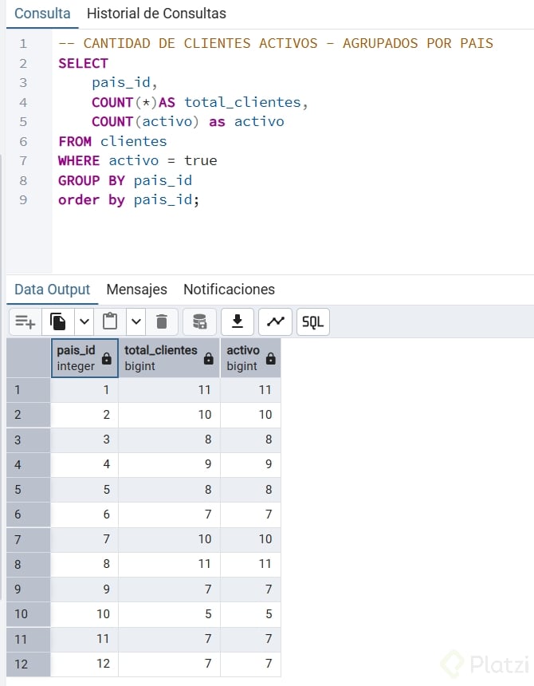The image size is (534, 686).
Task: Select the top-left corner cell of results grid
Action: pyautogui.click(x=29, y=358)
